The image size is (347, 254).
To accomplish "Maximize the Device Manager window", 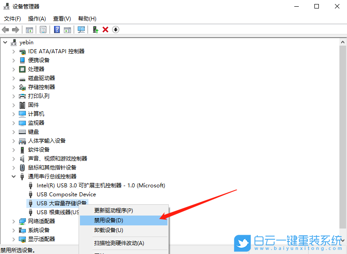I will [x=317, y=6].
